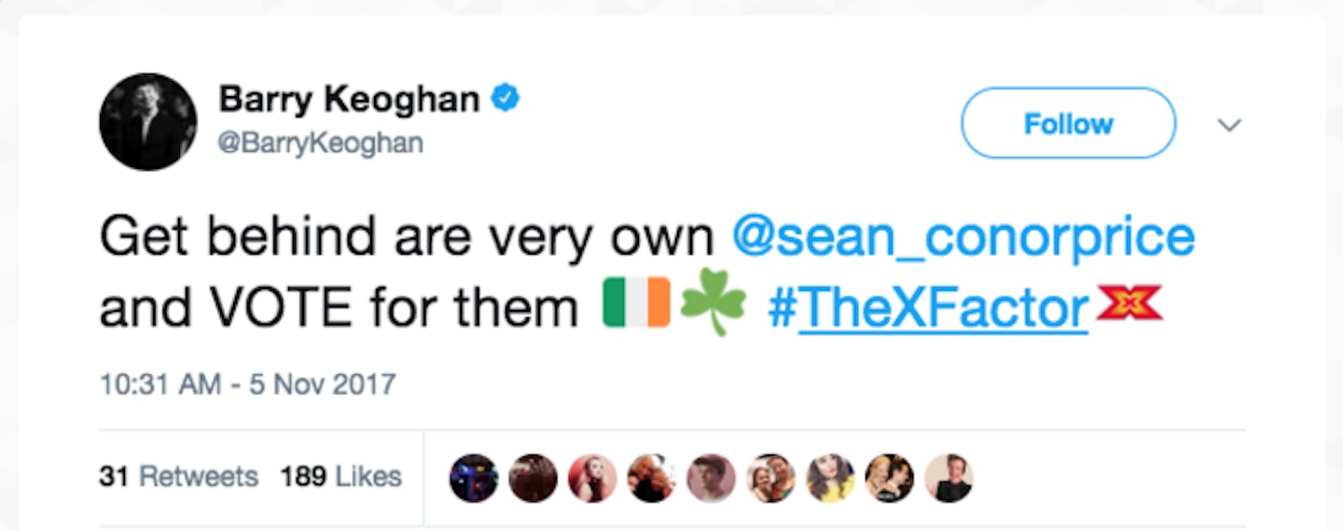Image resolution: width=1343 pixels, height=530 pixels.
Task: View the 189 Likes list
Action: coord(340,477)
